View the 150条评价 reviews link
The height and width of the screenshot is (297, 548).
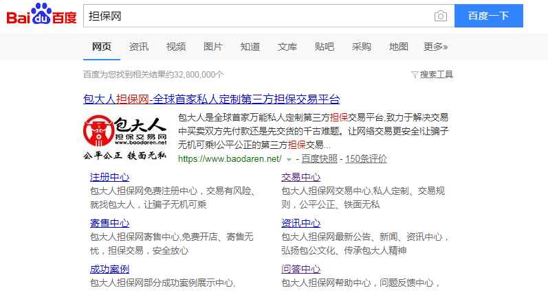click(x=366, y=158)
